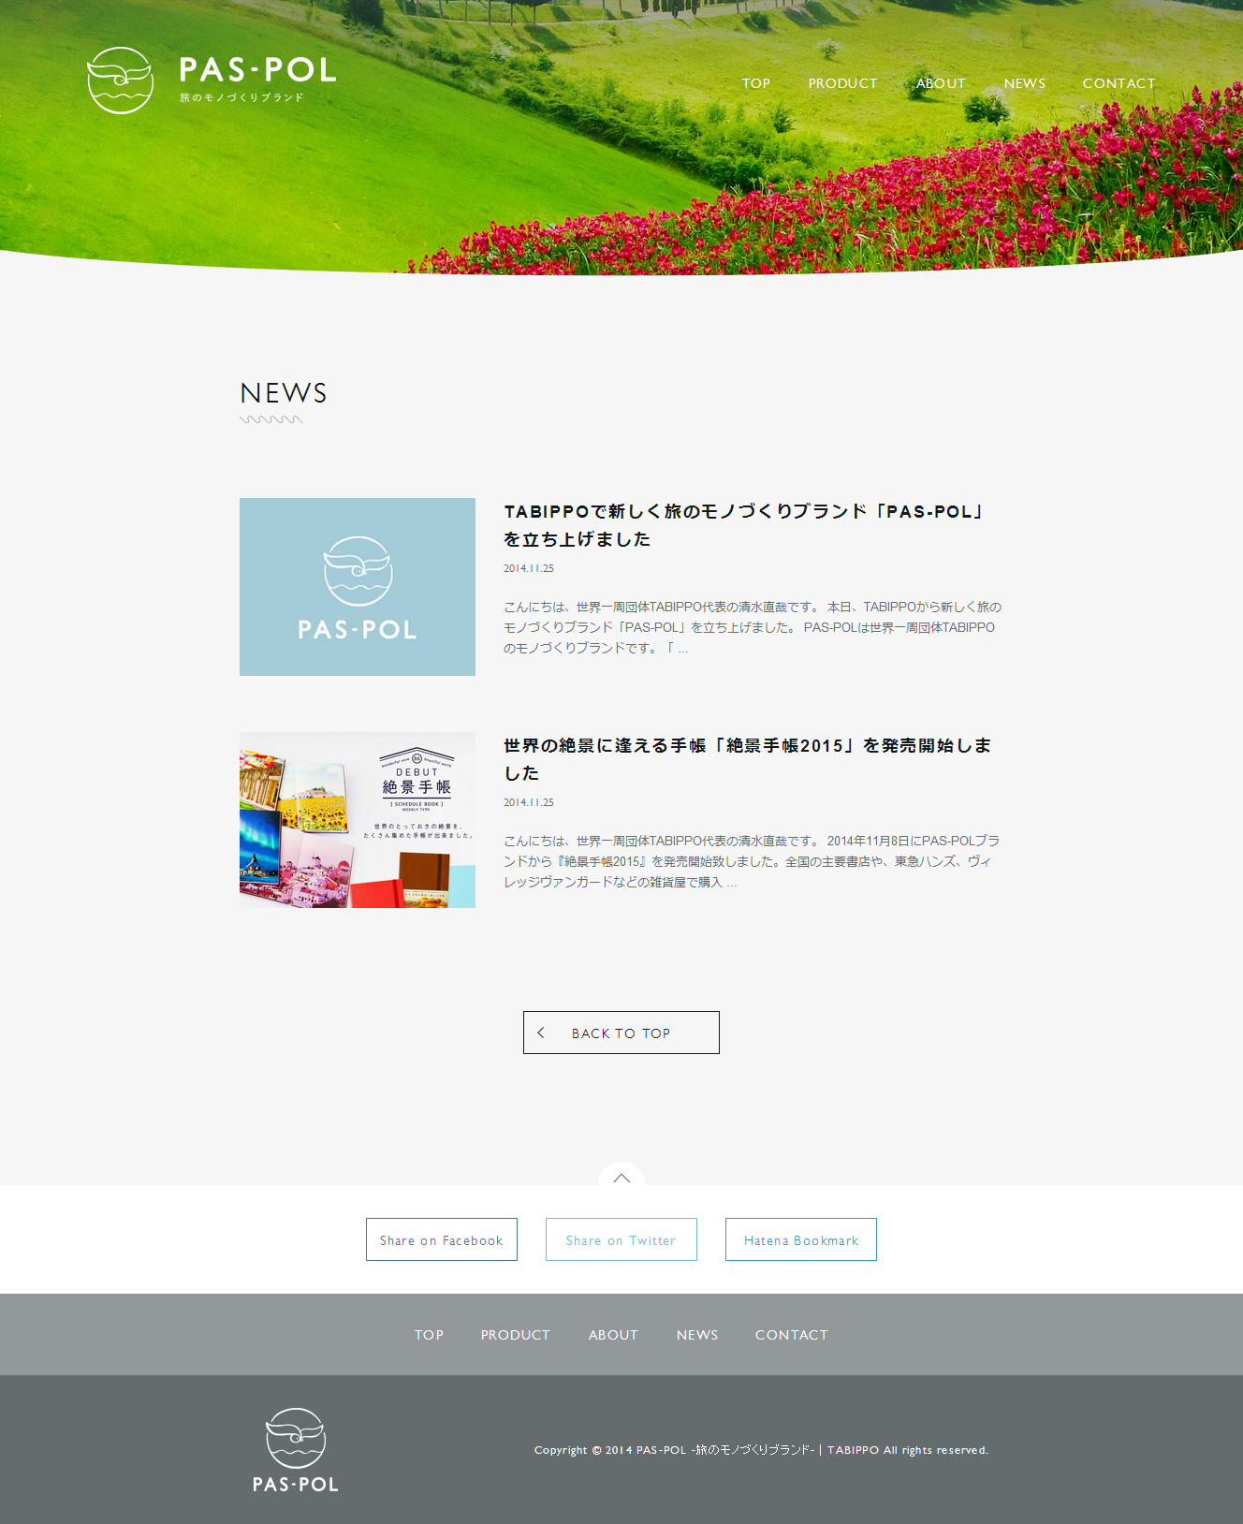Open PRODUCT in the header navigation
1243x1524 pixels.
click(x=842, y=83)
